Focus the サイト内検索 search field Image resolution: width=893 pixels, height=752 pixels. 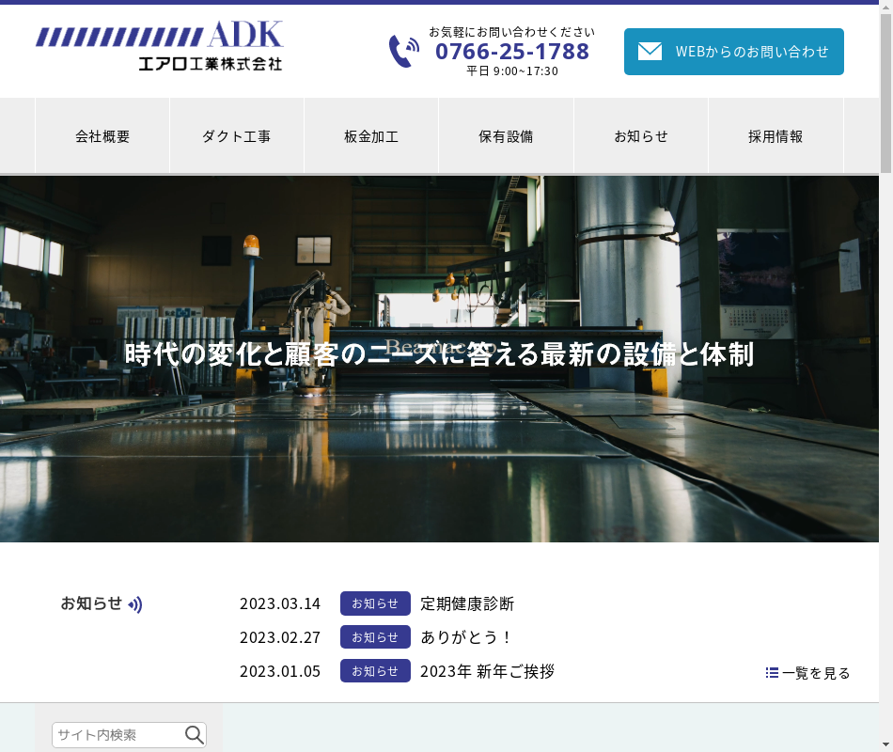tap(117, 735)
